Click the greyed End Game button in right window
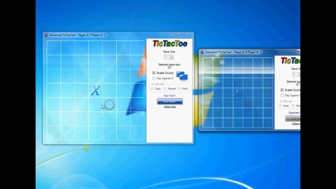The width and height of the screenshot is (336, 189). pos(293,119)
